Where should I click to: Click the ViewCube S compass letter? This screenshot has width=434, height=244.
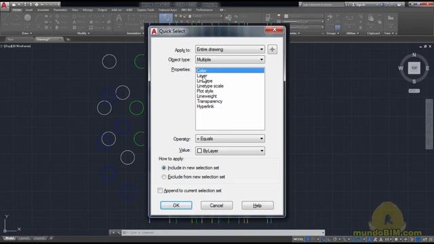pos(414,81)
